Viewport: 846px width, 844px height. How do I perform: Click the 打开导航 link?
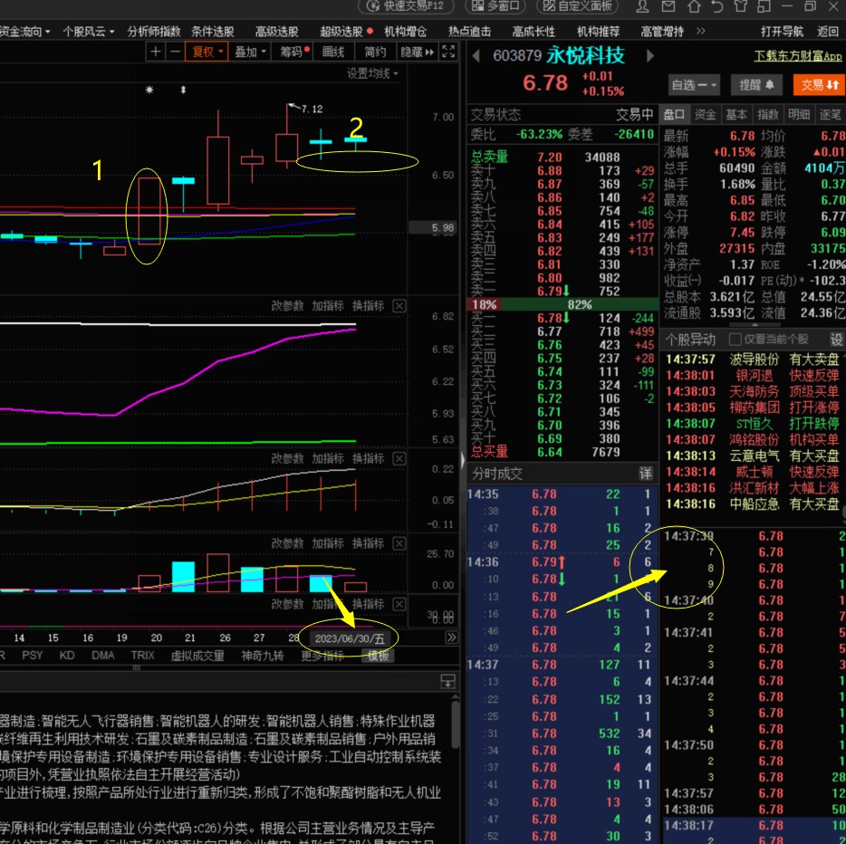point(782,32)
